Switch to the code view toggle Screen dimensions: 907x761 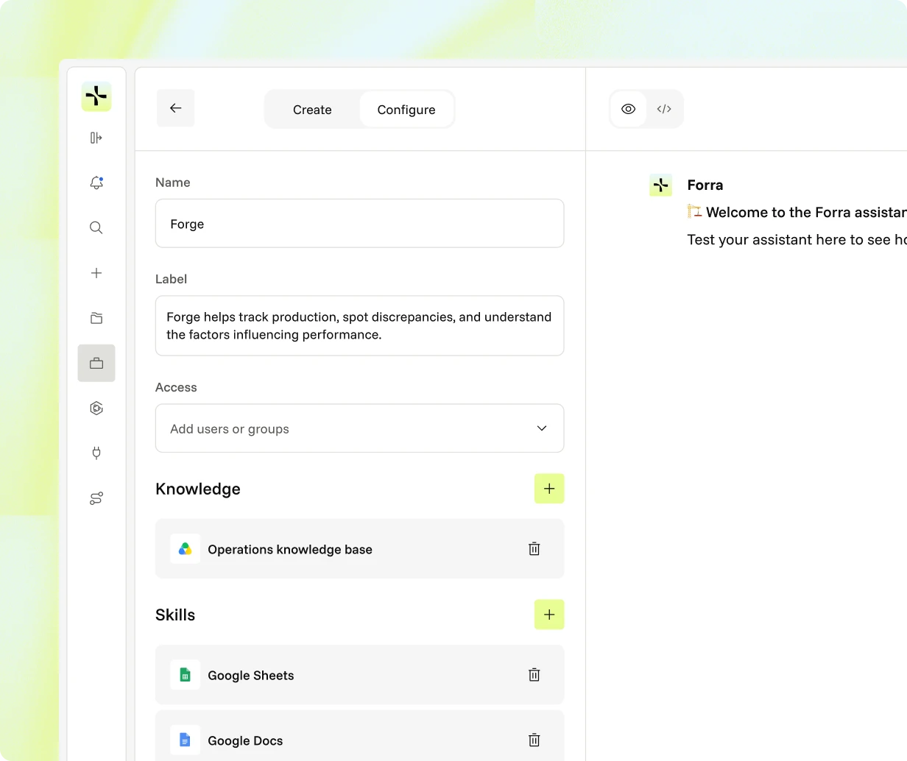664,109
